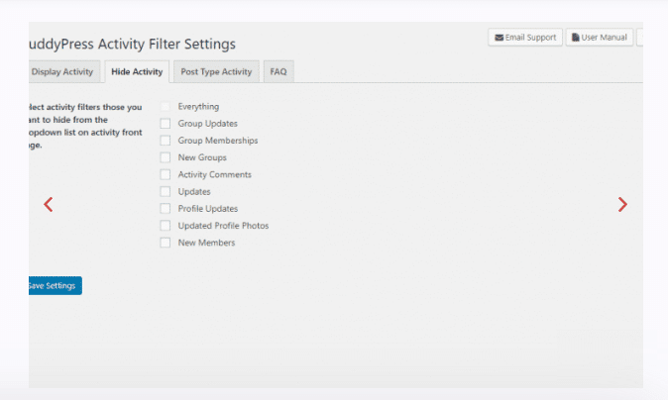668x400 pixels.
Task: Go to next slide with right arrow
Action: tap(622, 205)
